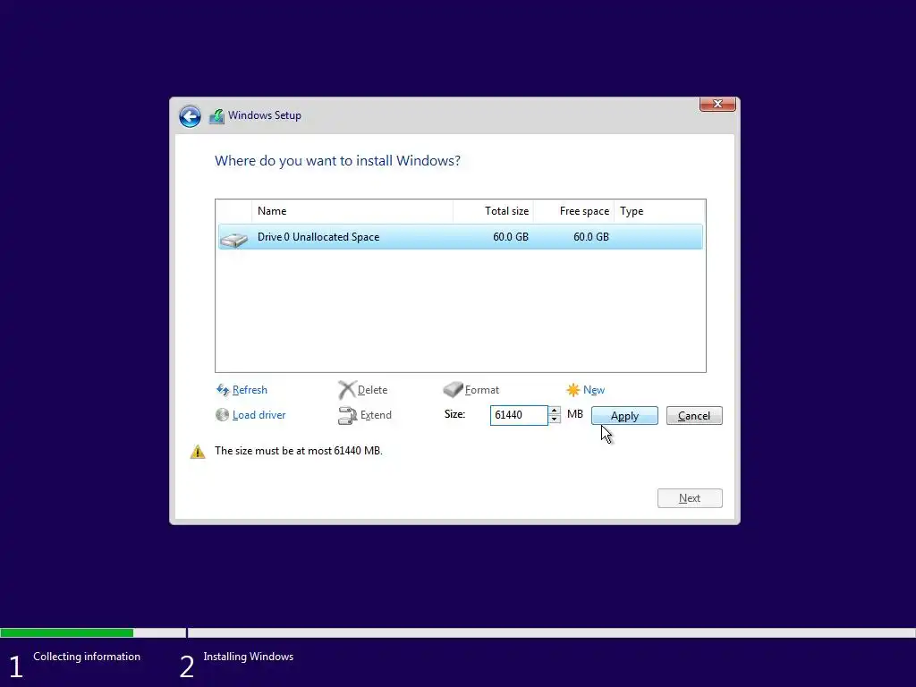
Task: Click the green installation progress bar
Action: click(66, 632)
